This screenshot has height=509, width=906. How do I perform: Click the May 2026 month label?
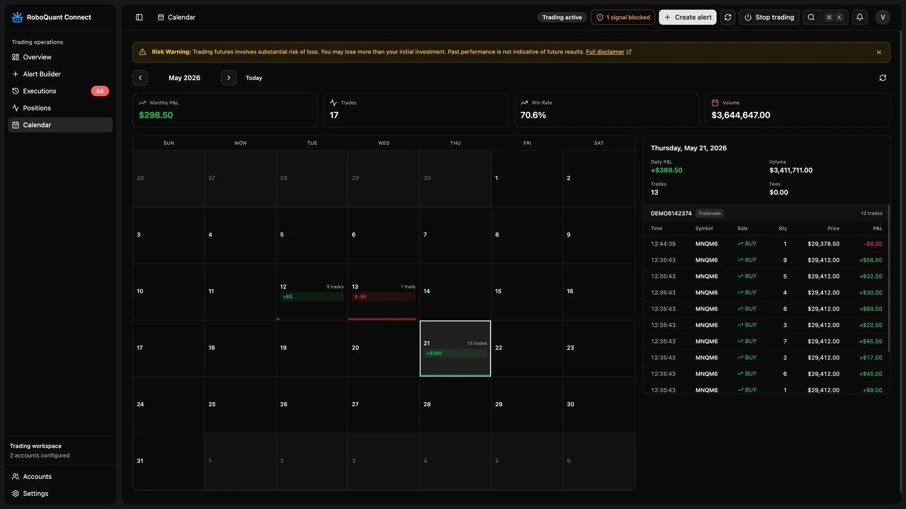pos(184,78)
